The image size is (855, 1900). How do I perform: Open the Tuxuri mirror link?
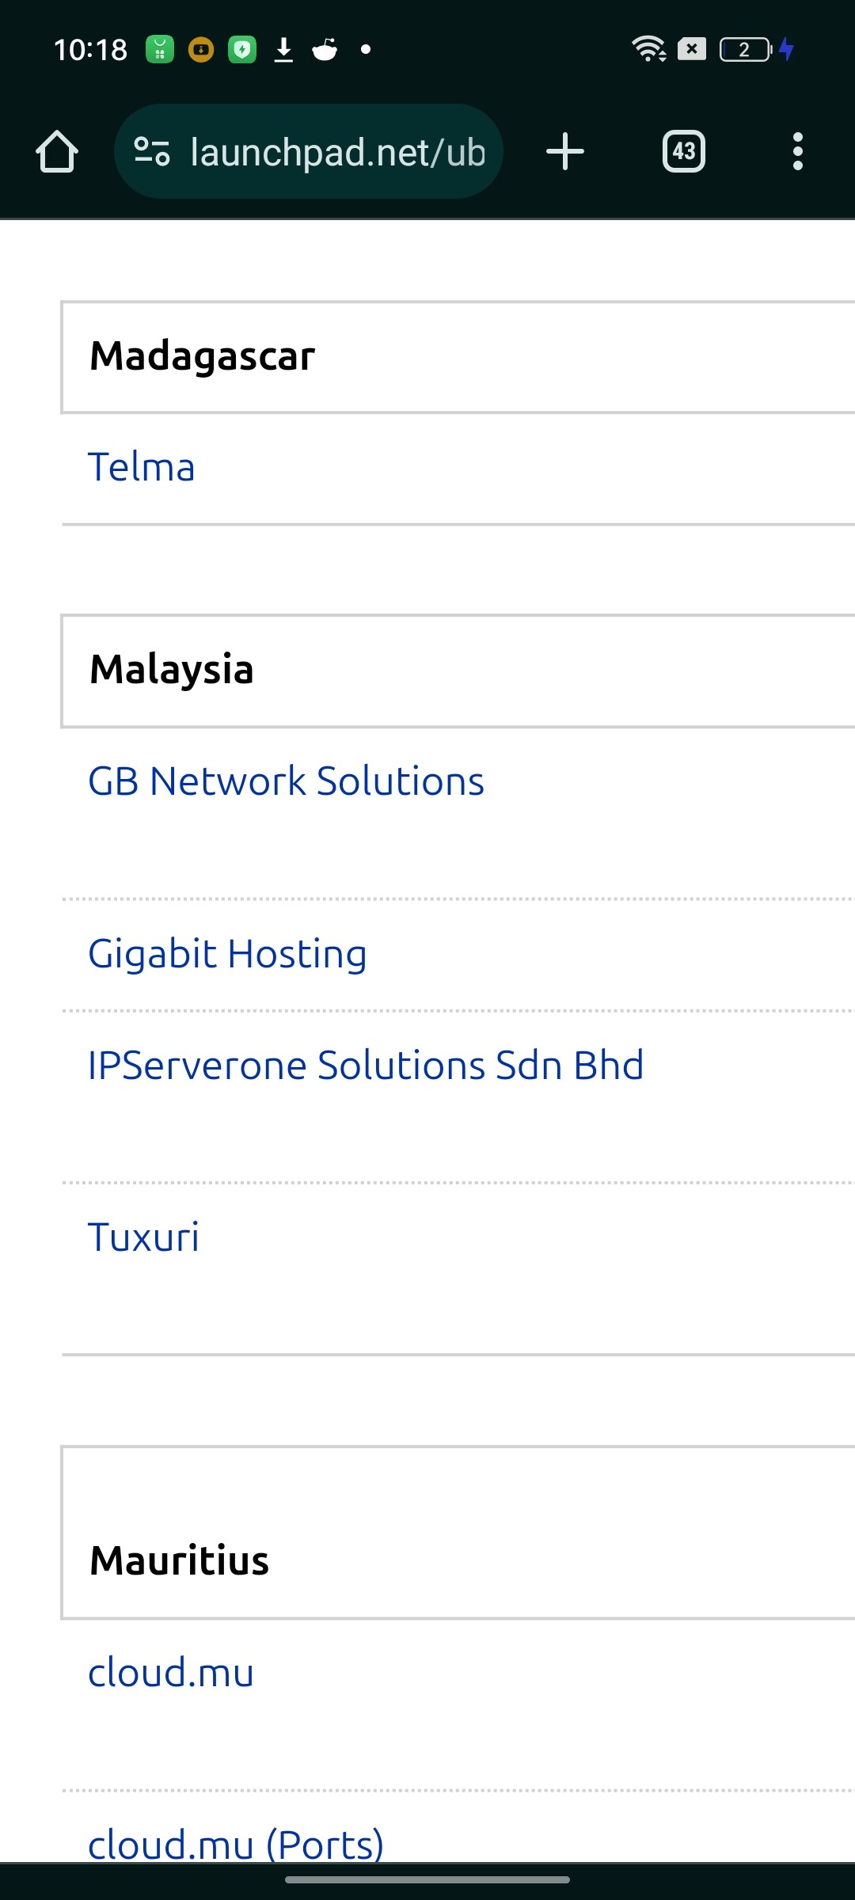point(143,1237)
